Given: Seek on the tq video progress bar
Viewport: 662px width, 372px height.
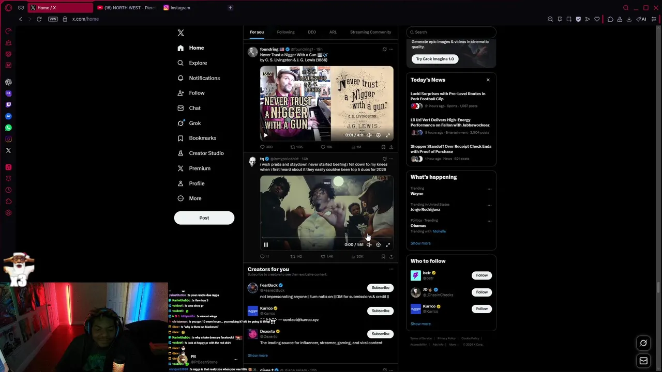Looking at the screenshot, I should point(326,238).
